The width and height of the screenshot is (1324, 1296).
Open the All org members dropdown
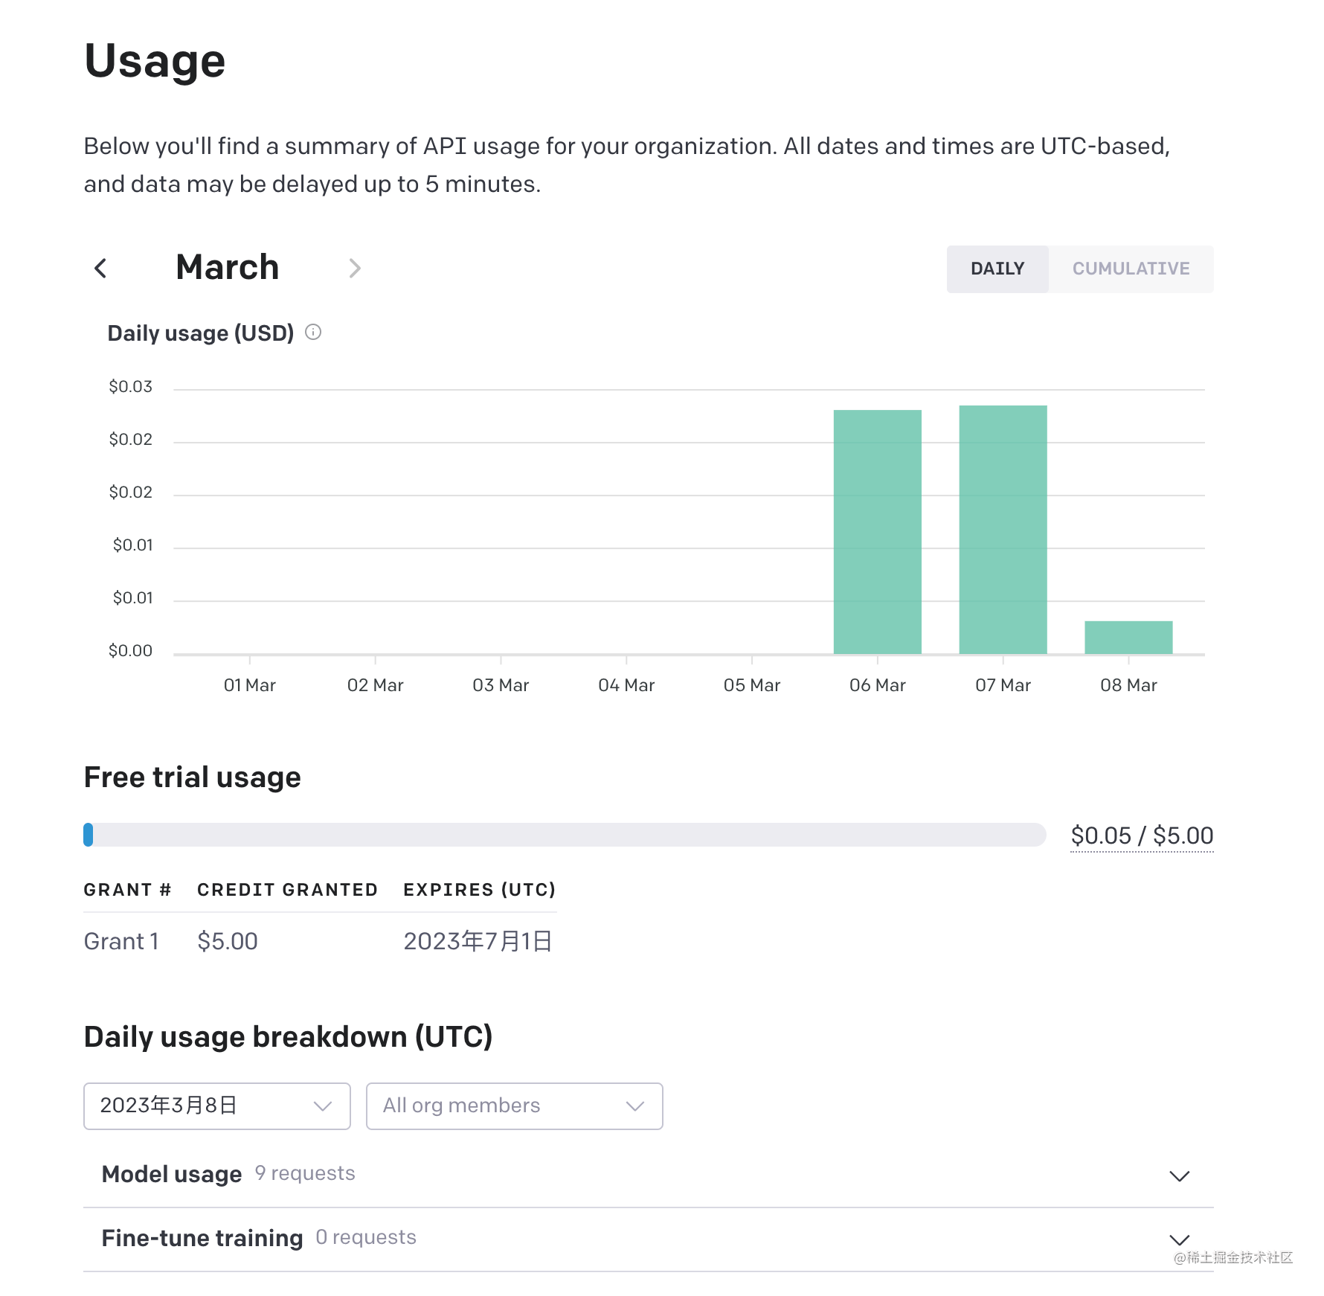(514, 1106)
